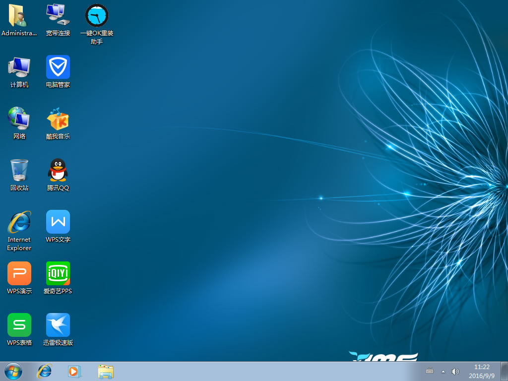Open WPS文字 word processor
The height and width of the screenshot is (381, 508).
coord(58,222)
